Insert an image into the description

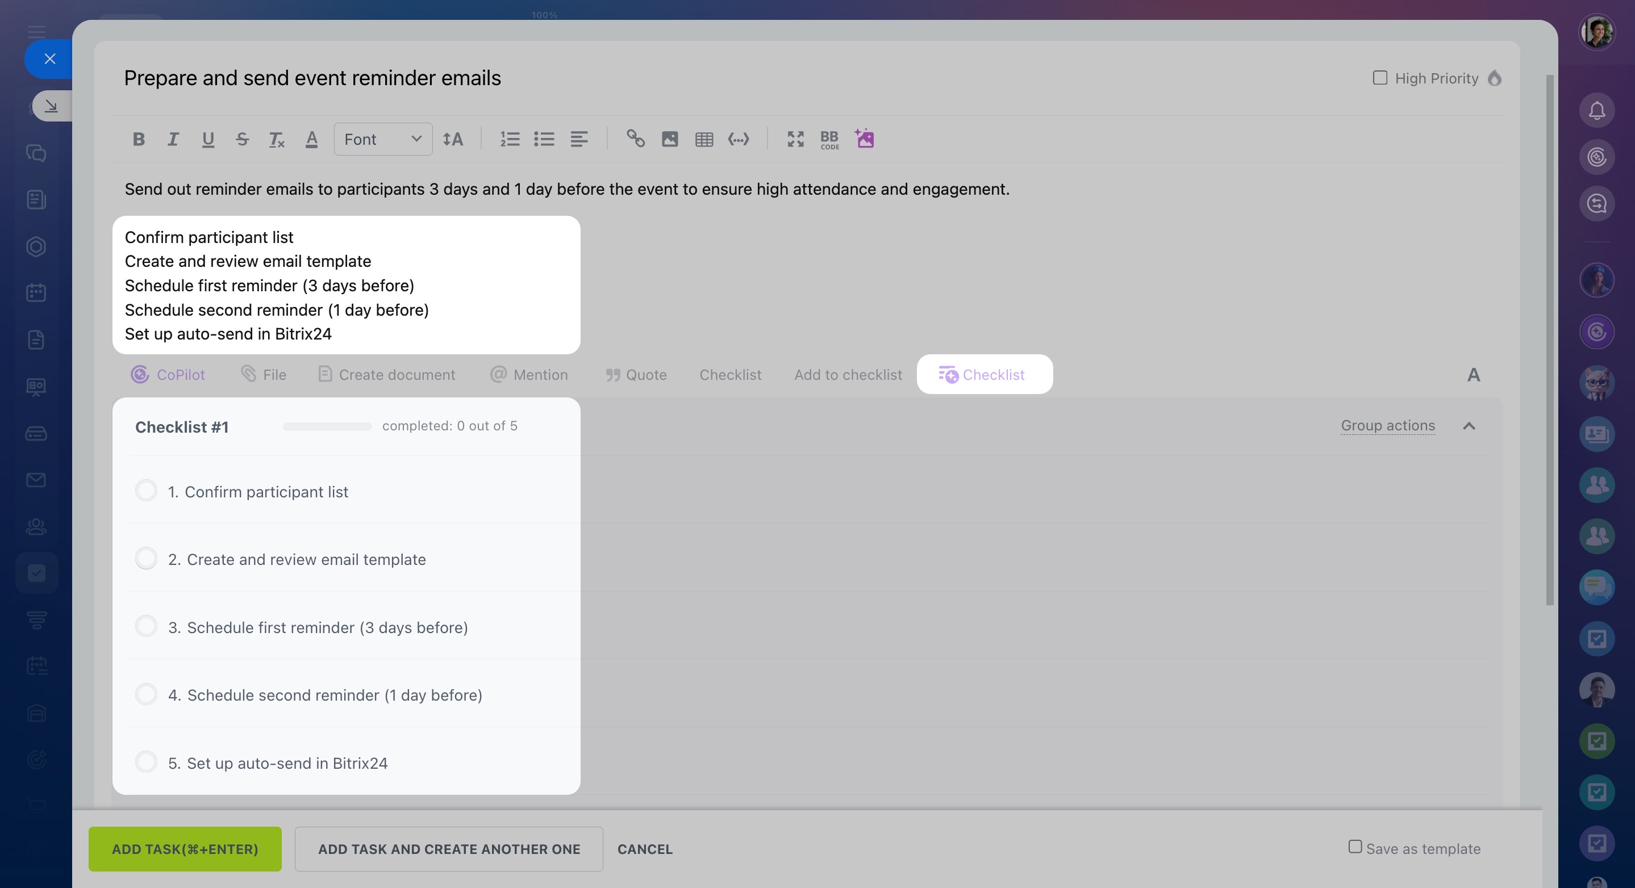point(670,139)
